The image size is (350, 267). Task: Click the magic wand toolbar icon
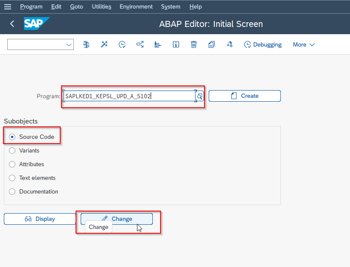[104, 44]
